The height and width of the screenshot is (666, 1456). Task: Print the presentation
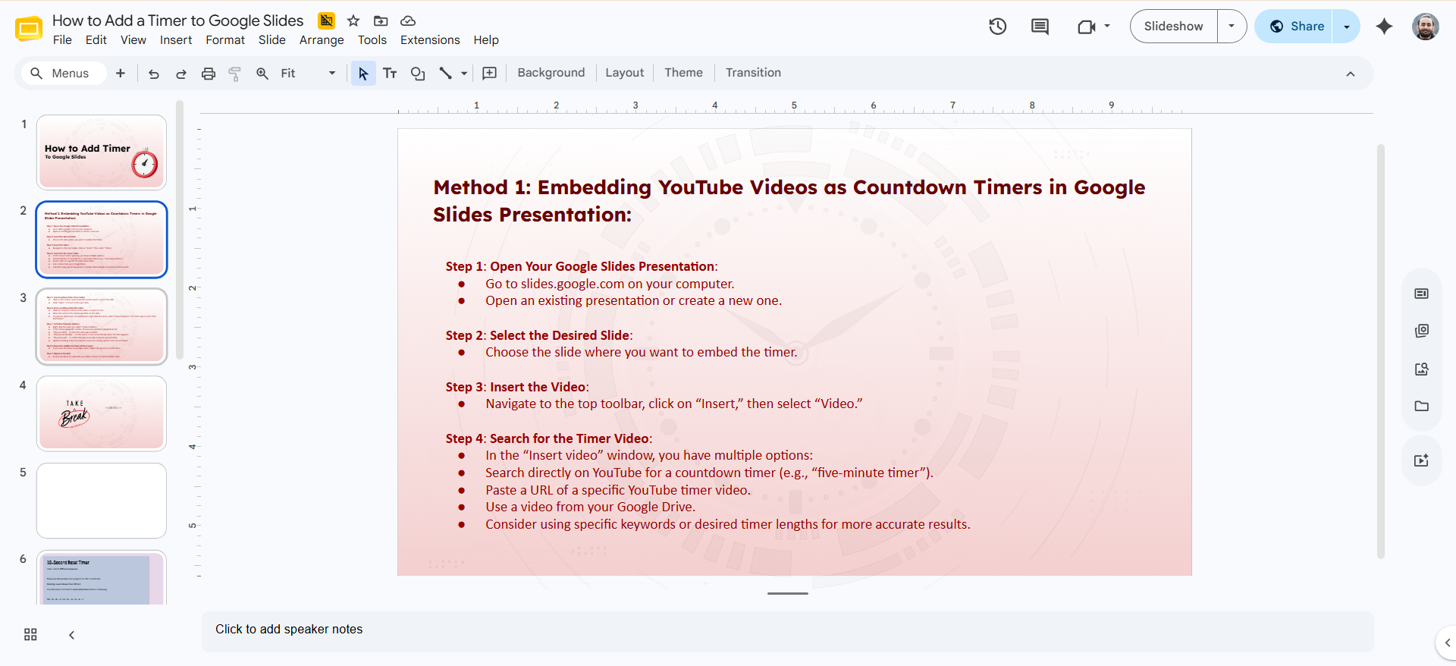pos(209,74)
